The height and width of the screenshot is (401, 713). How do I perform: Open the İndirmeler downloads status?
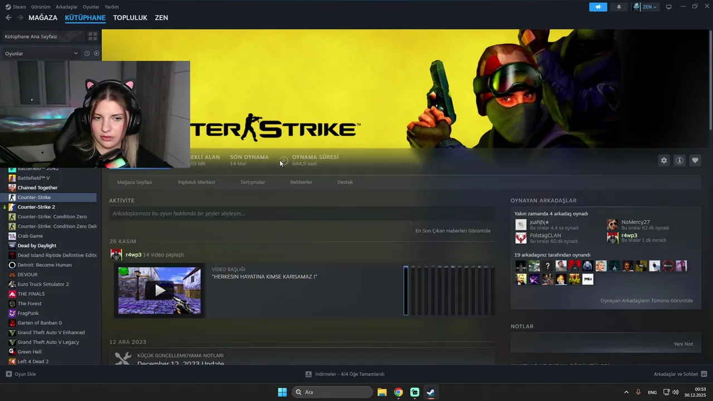tap(345, 374)
